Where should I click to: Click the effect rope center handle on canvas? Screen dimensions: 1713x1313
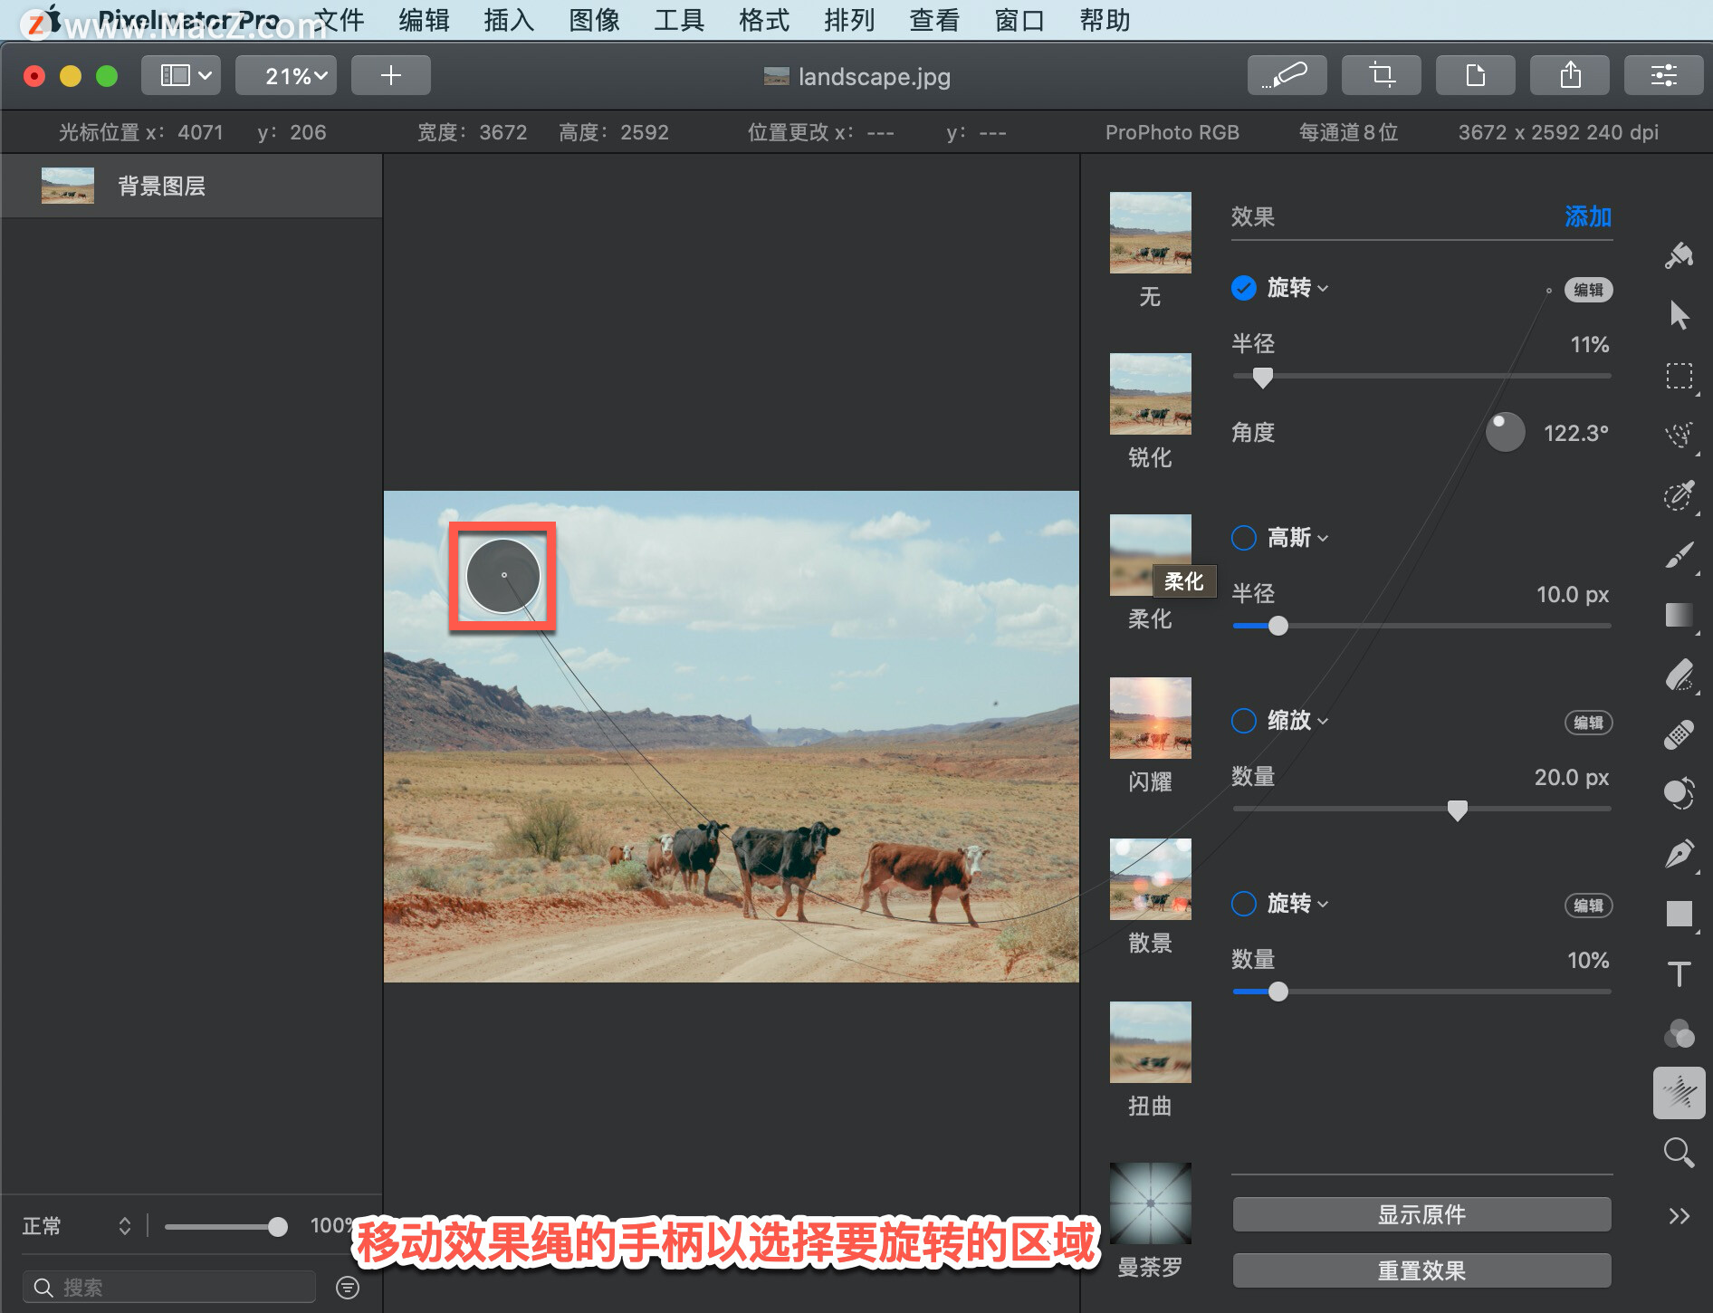(x=503, y=575)
